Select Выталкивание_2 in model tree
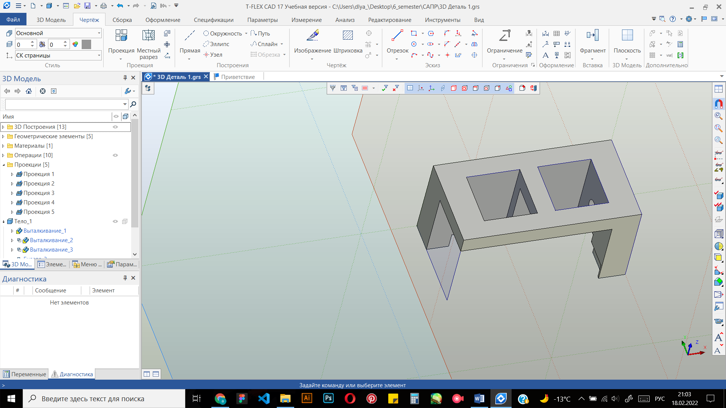Viewport: 726px width, 408px height. point(51,240)
